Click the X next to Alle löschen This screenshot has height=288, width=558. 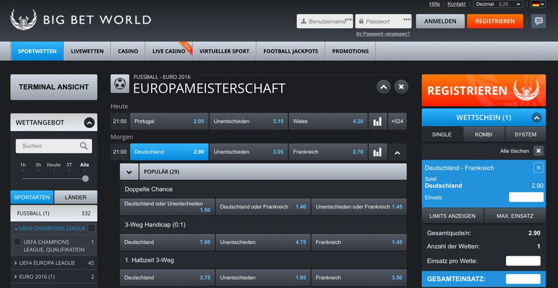[x=538, y=151]
